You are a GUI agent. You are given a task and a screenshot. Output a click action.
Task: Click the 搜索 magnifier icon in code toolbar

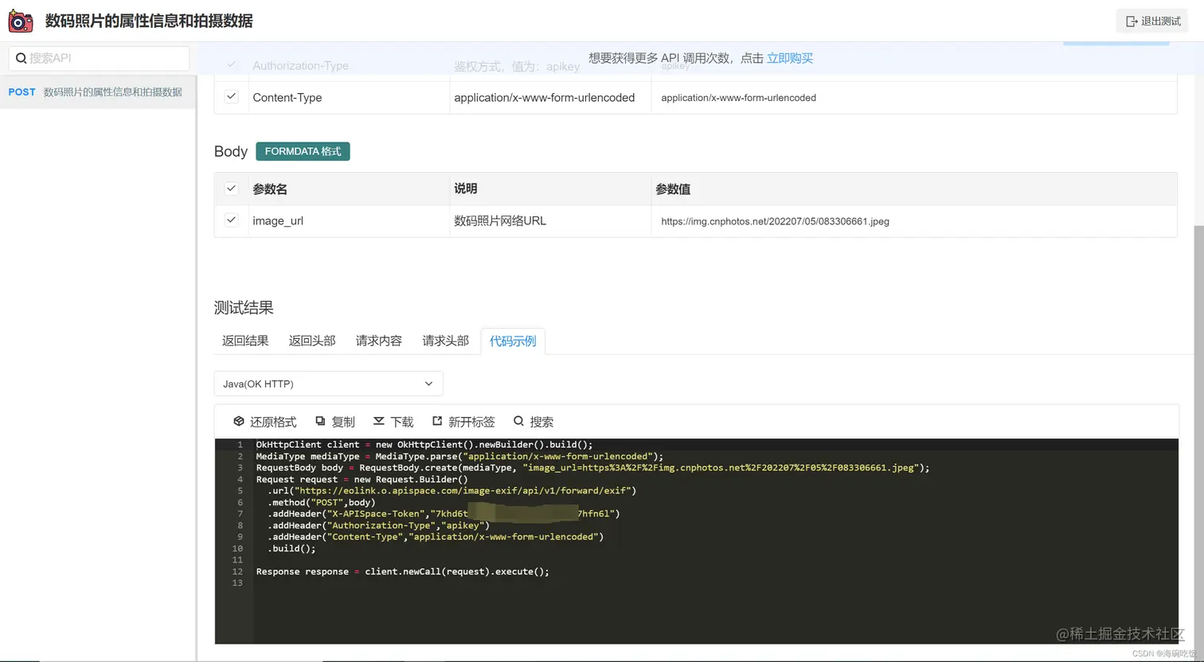click(x=518, y=421)
